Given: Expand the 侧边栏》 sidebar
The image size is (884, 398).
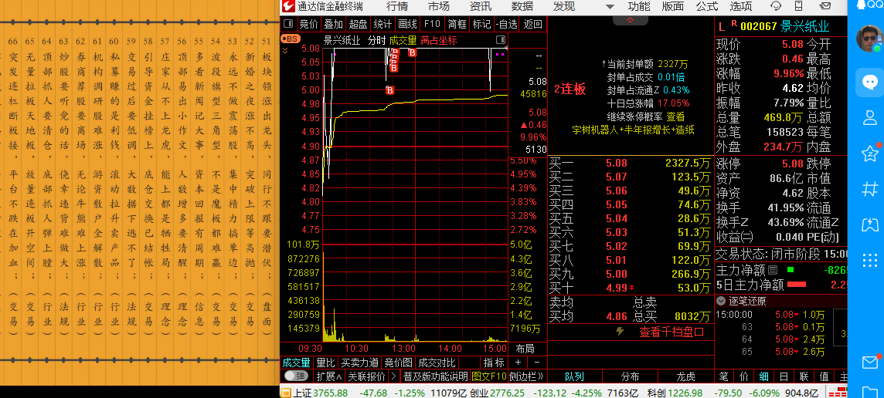Looking at the screenshot, I should click(526, 376).
